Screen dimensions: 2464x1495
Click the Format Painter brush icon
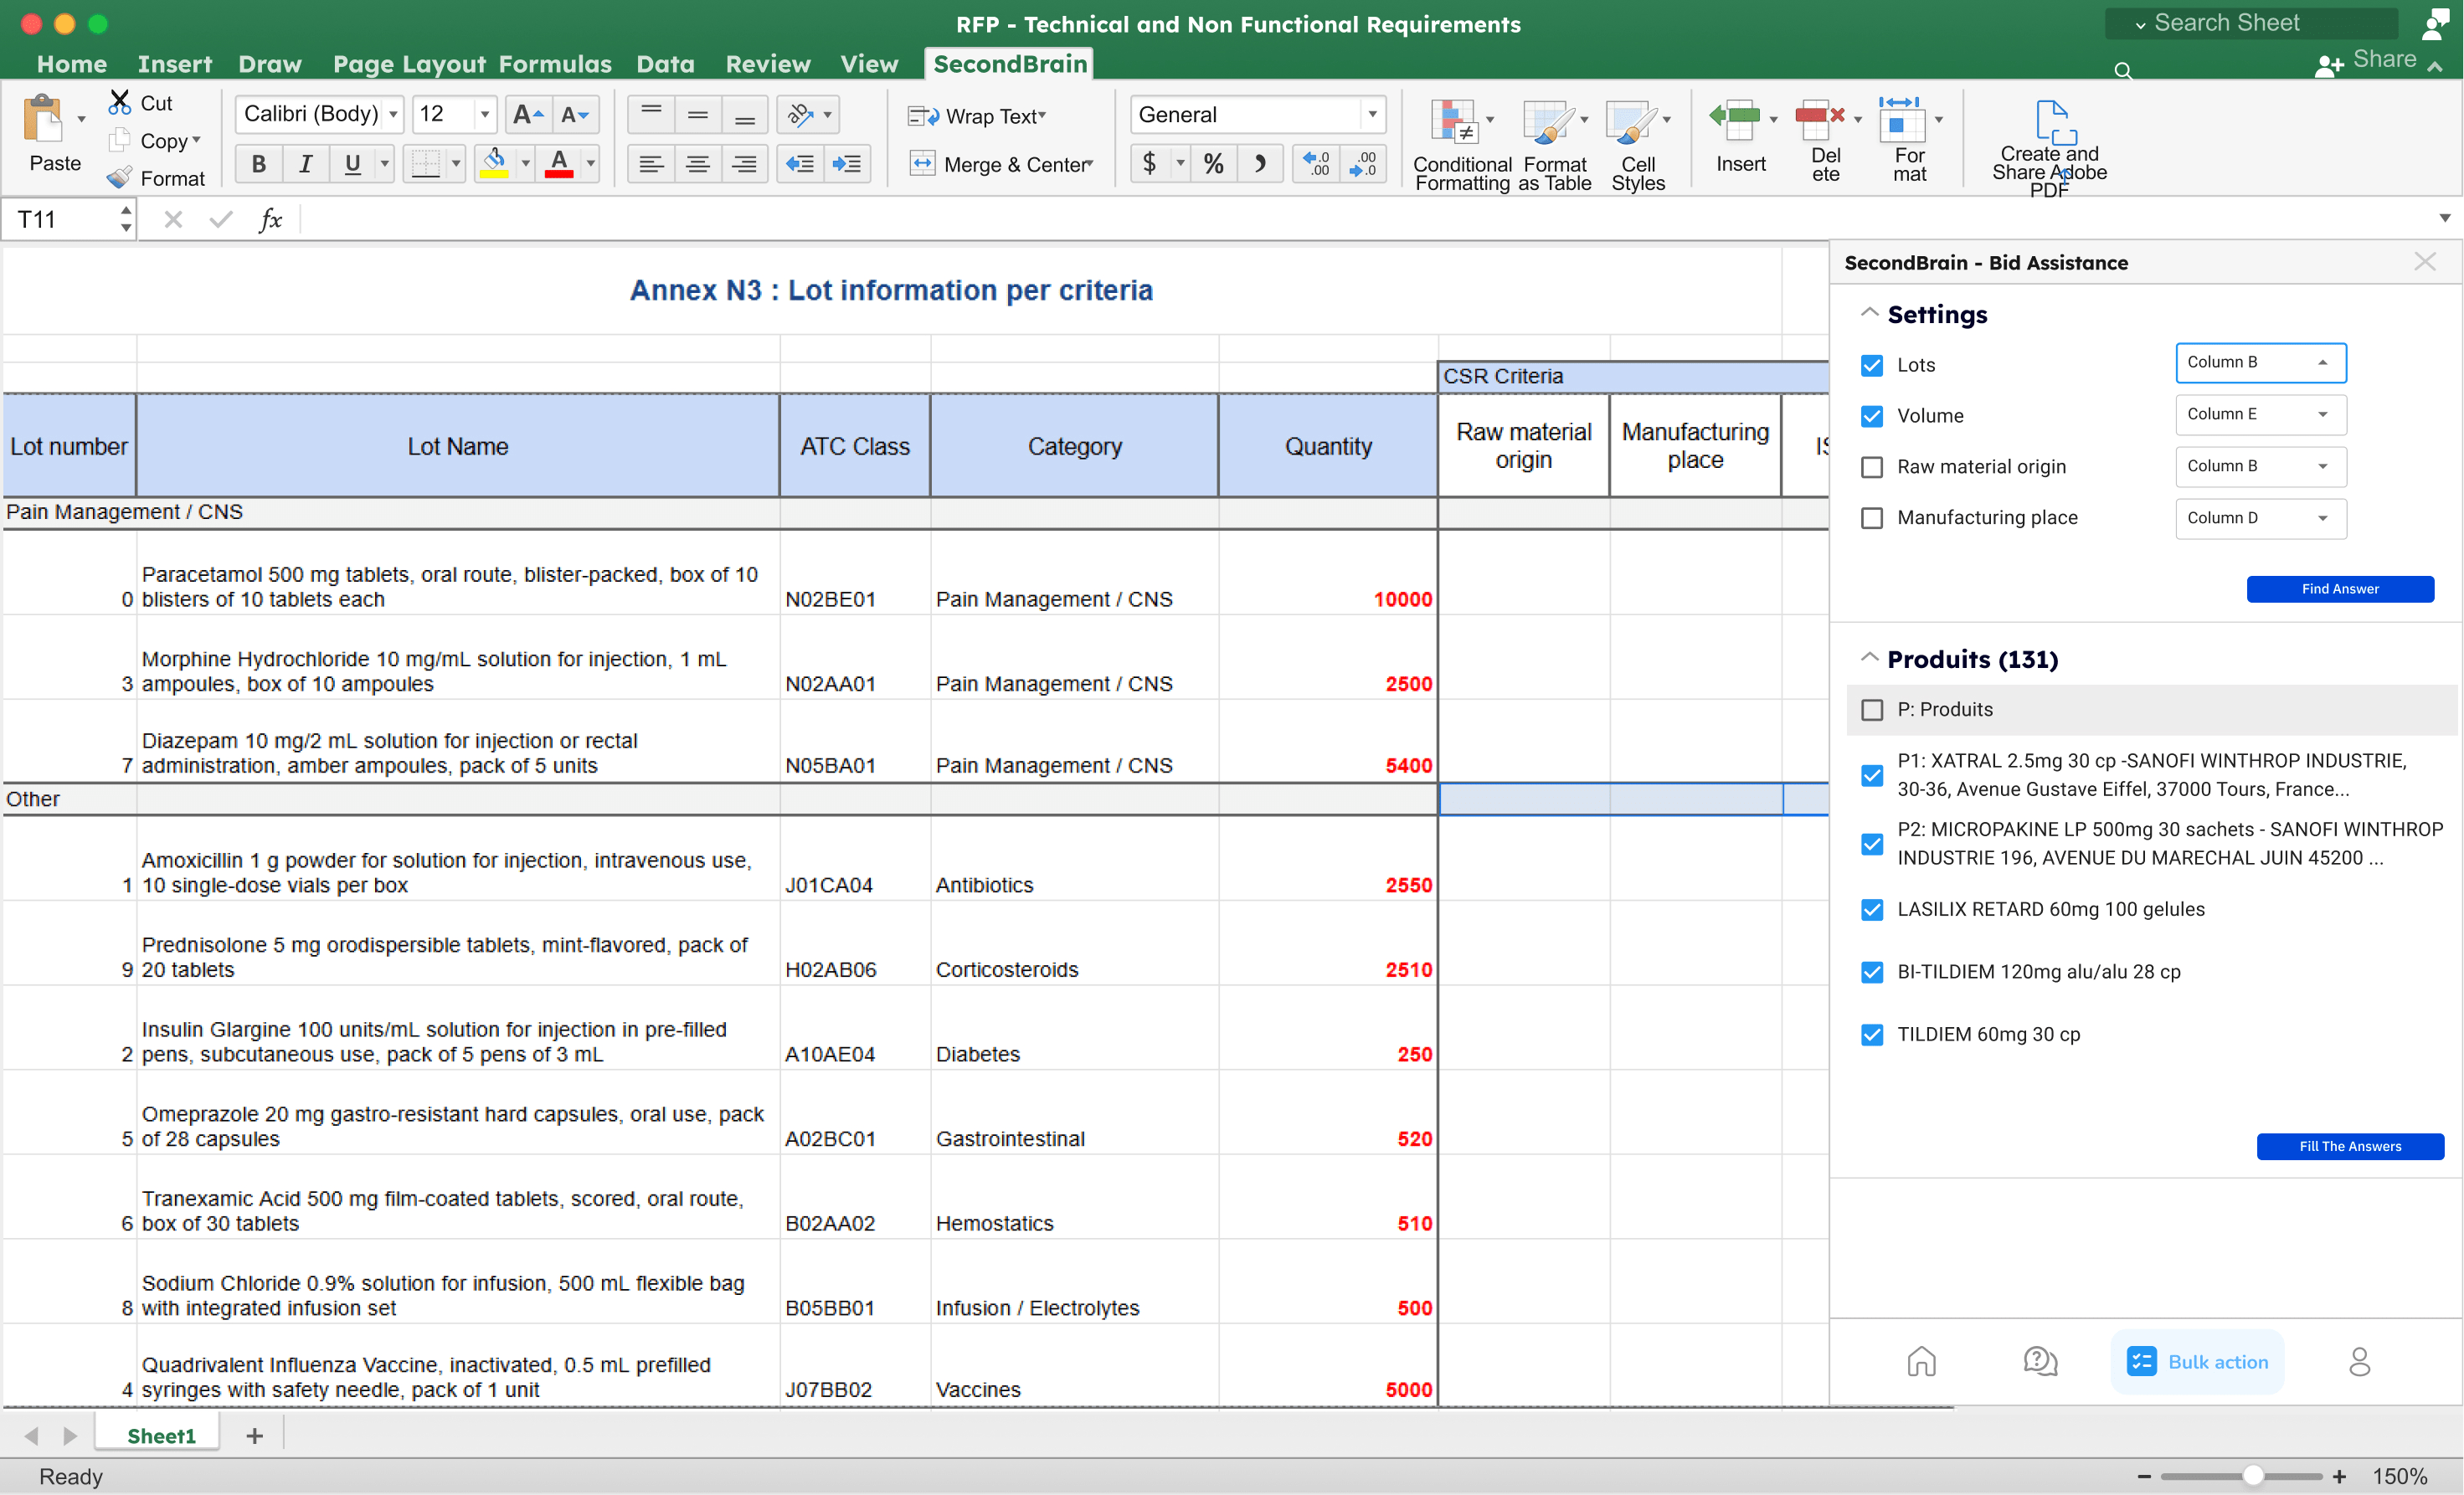(x=119, y=177)
